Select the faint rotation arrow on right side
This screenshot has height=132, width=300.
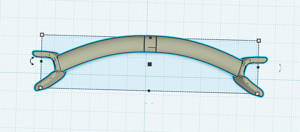[280, 68]
